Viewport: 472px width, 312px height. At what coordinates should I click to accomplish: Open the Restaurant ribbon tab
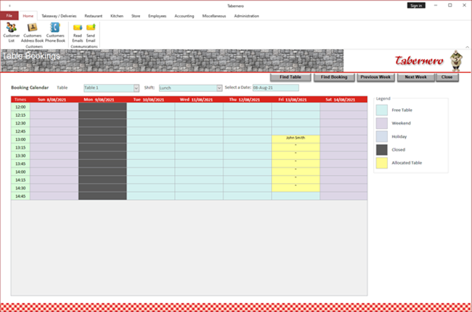click(93, 16)
